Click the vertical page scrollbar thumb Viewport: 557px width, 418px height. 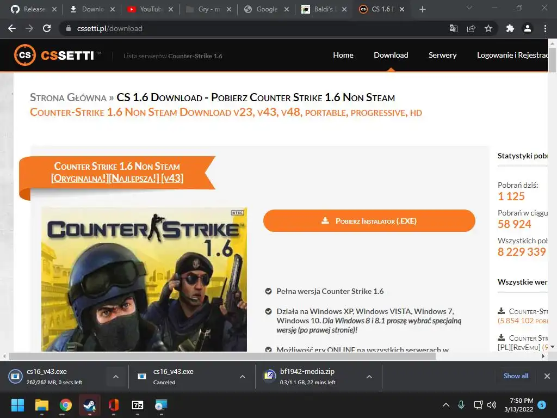[553, 59]
